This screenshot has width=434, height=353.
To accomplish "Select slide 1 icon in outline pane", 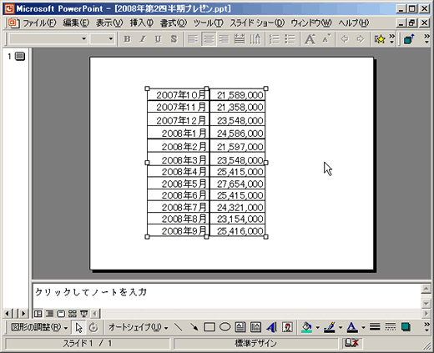I will point(20,57).
